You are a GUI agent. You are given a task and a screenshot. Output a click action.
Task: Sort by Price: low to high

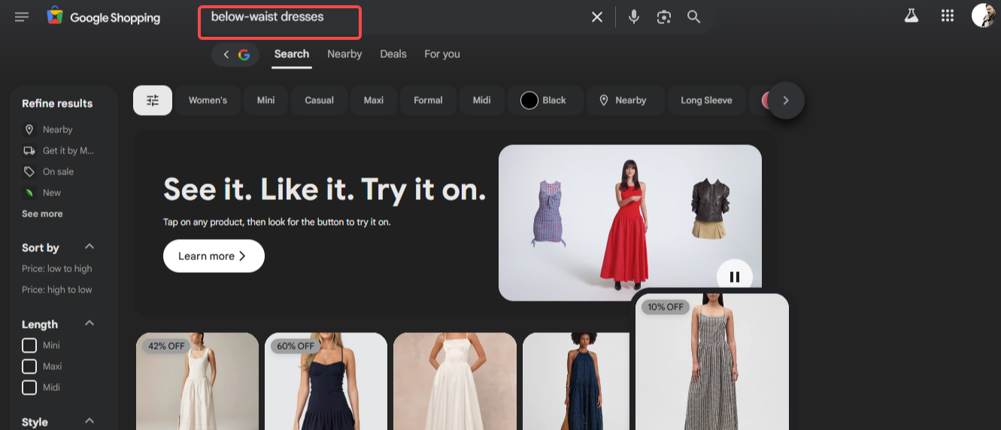click(x=57, y=268)
